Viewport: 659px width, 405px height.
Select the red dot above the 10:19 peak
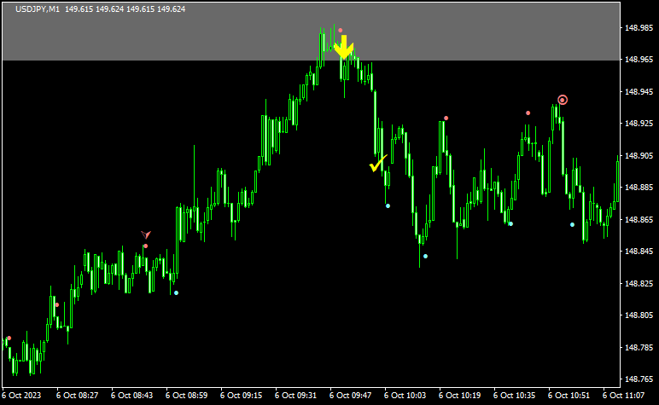coord(446,118)
